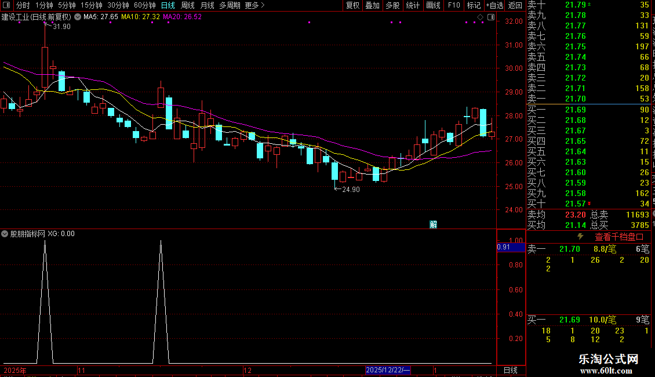Viewport: 655px width, 377px height.
Task: Open the indicator dropdown beside 股朋指标网
Action: [5, 234]
